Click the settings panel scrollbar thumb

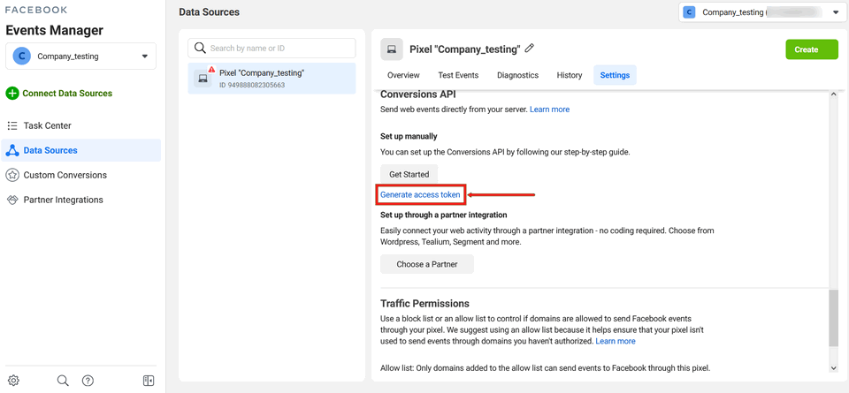pyautogui.click(x=833, y=318)
